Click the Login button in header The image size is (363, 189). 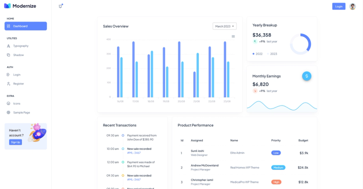tap(338, 6)
